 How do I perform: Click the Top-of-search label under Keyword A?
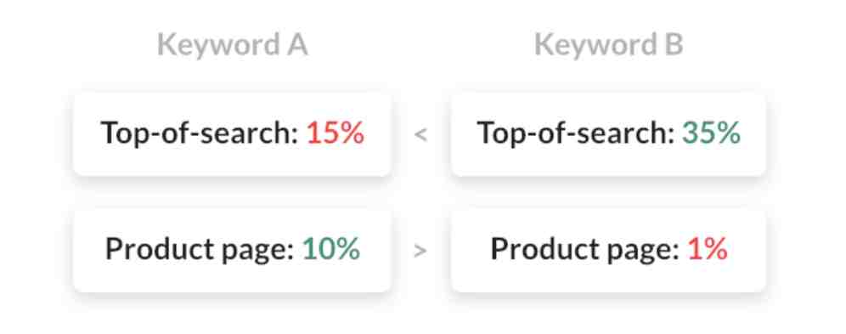pos(200,133)
